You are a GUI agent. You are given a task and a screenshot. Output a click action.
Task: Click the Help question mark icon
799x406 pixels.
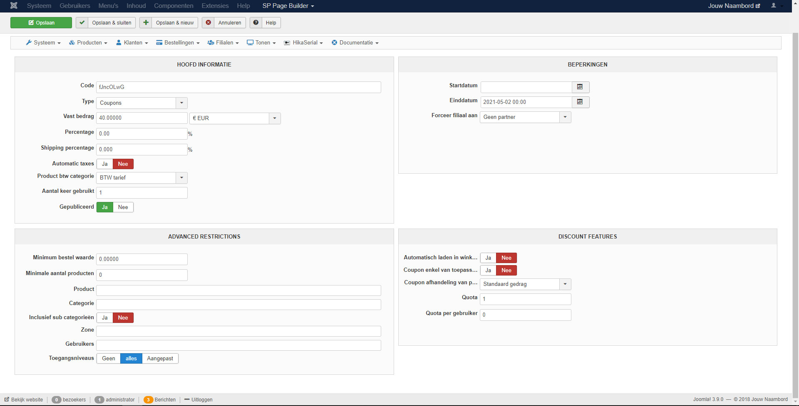click(x=256, y=23)
